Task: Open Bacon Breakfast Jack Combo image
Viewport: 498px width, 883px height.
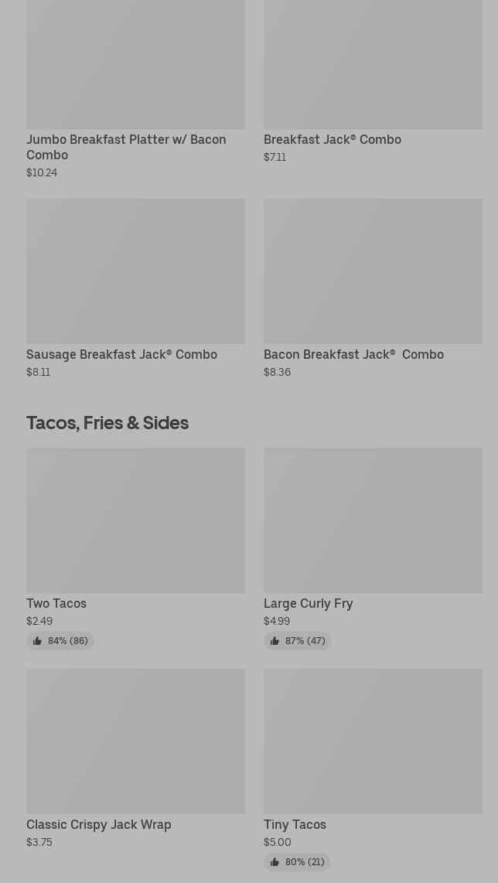Action: click(373, 271)
